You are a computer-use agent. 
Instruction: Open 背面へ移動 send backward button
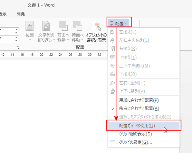tap(78, 31)
